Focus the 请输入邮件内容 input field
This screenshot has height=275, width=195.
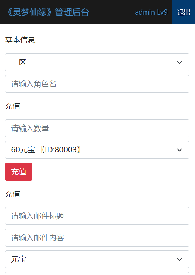coord(97,238)
